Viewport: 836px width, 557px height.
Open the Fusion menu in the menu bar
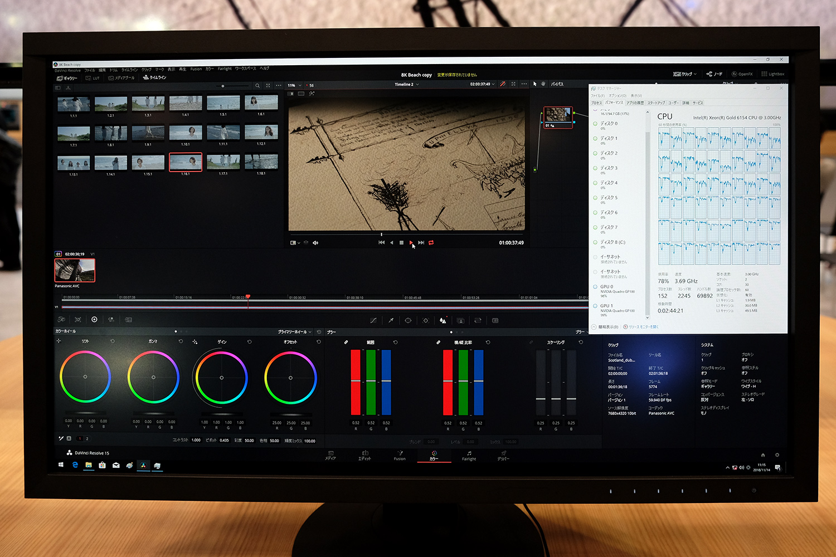point(196,69)
